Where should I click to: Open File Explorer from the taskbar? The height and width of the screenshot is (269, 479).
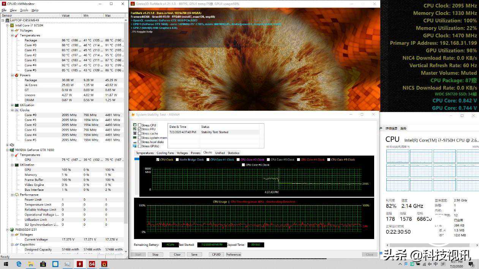(31, 264)
